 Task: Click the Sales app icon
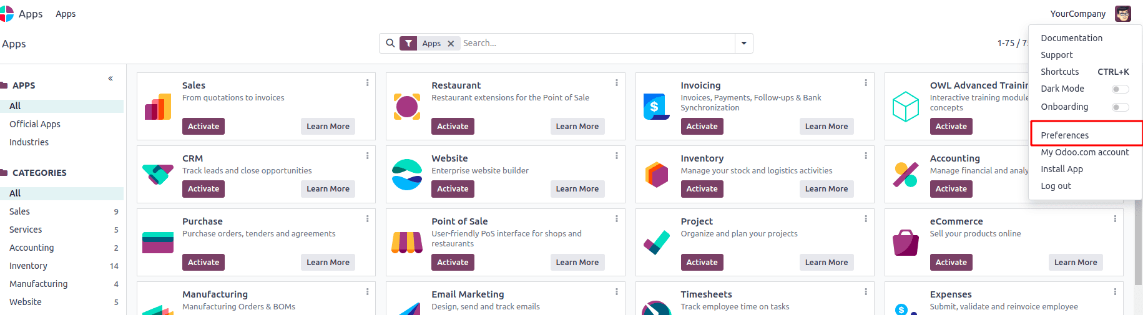pos(158,106)
